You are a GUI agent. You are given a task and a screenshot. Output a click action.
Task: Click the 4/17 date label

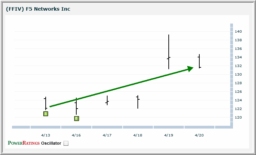tap(107, 135)
